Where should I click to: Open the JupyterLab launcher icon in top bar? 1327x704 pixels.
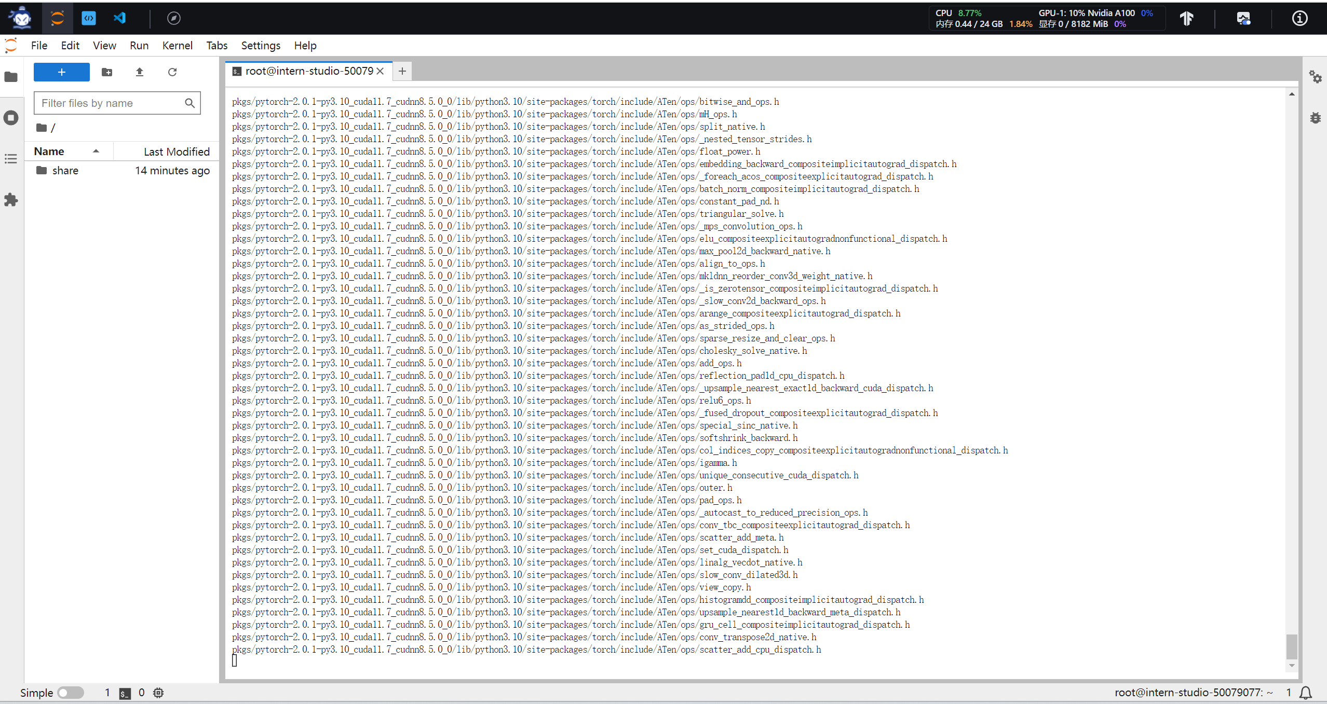pos(57,18)
